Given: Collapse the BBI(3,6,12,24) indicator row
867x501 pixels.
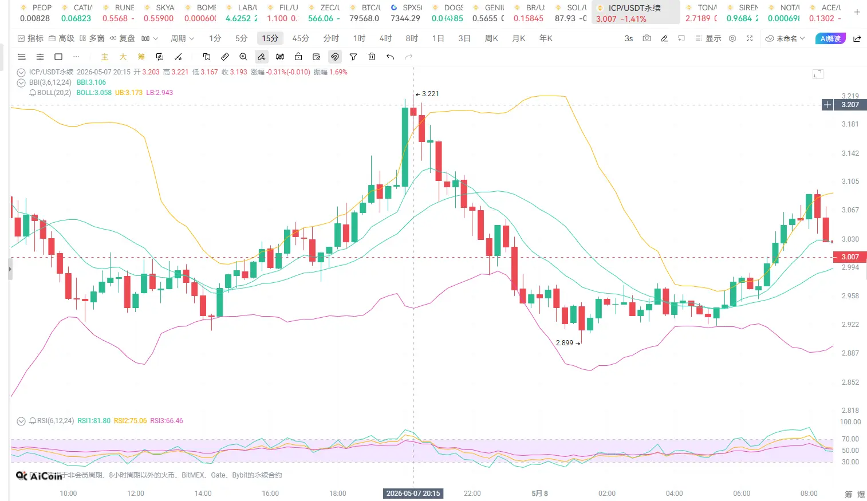Looking at the screenshot, I should point(21,82).
